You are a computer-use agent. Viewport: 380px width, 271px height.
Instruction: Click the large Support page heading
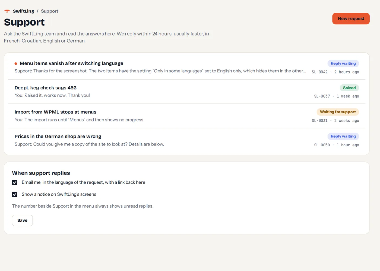pyautogui.click(x=24, y=22)
